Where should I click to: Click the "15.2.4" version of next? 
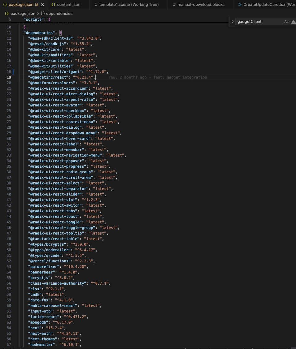pyautogui.click(x=55, y=328)
